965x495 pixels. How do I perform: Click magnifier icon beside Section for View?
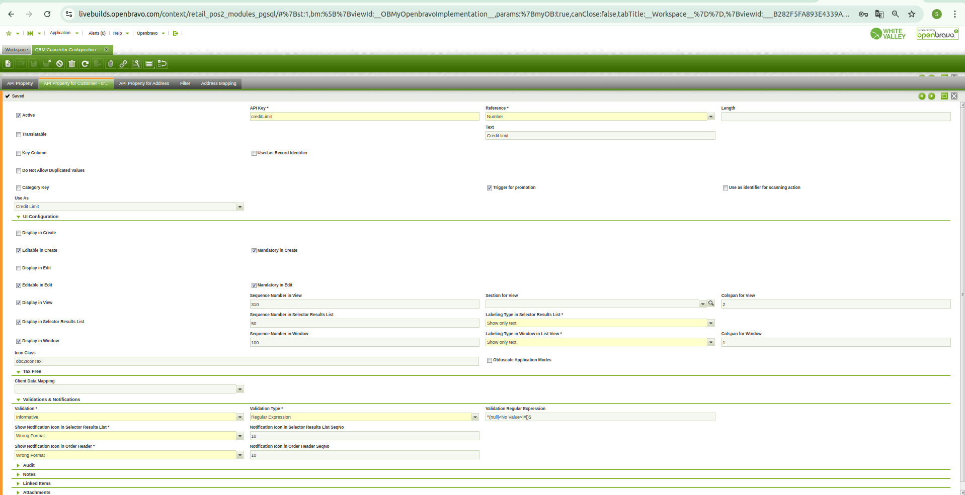pos(711,304)
